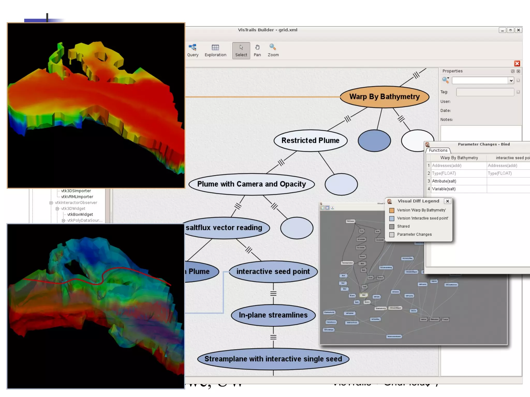The image size is (530, 397).
Task: Collapse the vtkInteractorObserver tree node
Action: tap(51, 203)
